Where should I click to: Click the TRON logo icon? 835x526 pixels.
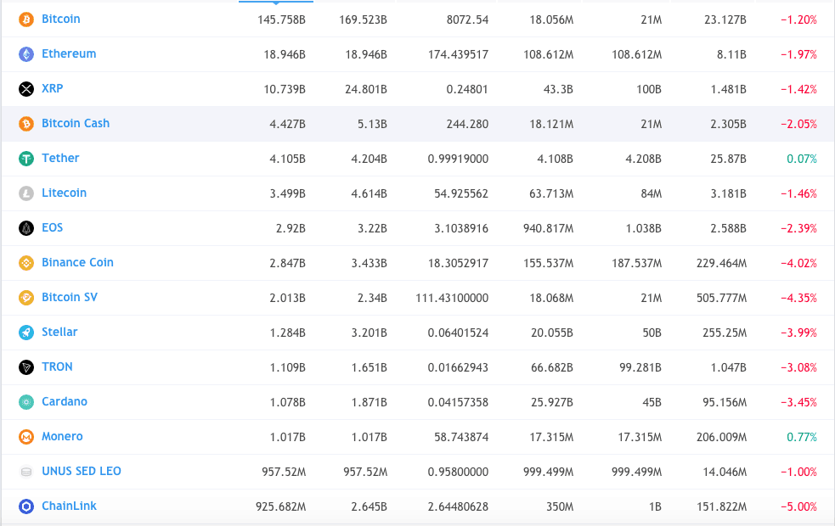pyautogui.click(x=26, y=367)
